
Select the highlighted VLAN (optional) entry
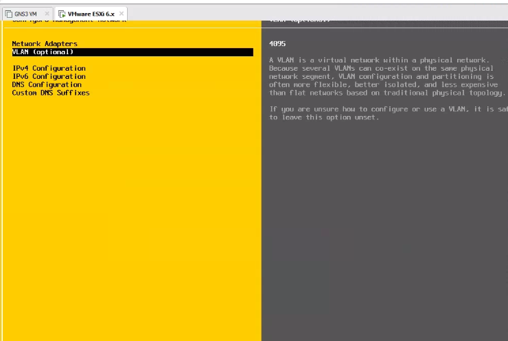tap(132, 52)
